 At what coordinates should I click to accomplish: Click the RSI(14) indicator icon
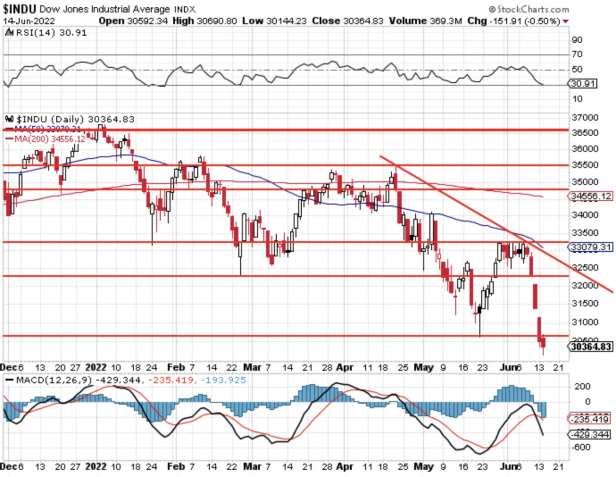click(9, 32)
